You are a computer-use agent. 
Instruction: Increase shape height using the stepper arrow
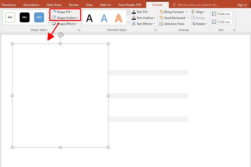coord(233,12)
